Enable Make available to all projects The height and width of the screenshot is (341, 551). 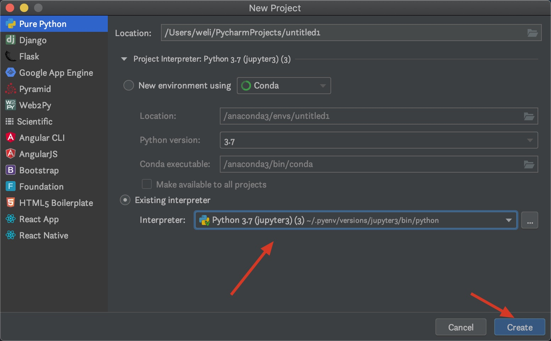coord(146,184)
